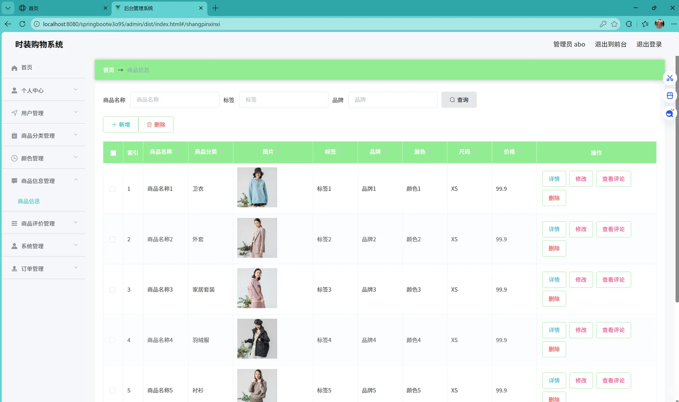Viewport: 679px width, 402px height.
Task: Open the browser settings and more menu
Action: pyautogui.click(x=673, y=24)
